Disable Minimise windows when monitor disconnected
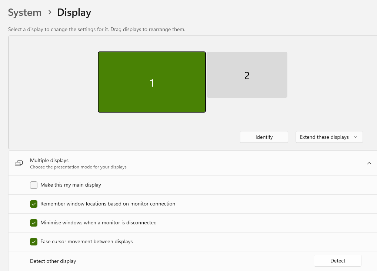 (34, 223)
